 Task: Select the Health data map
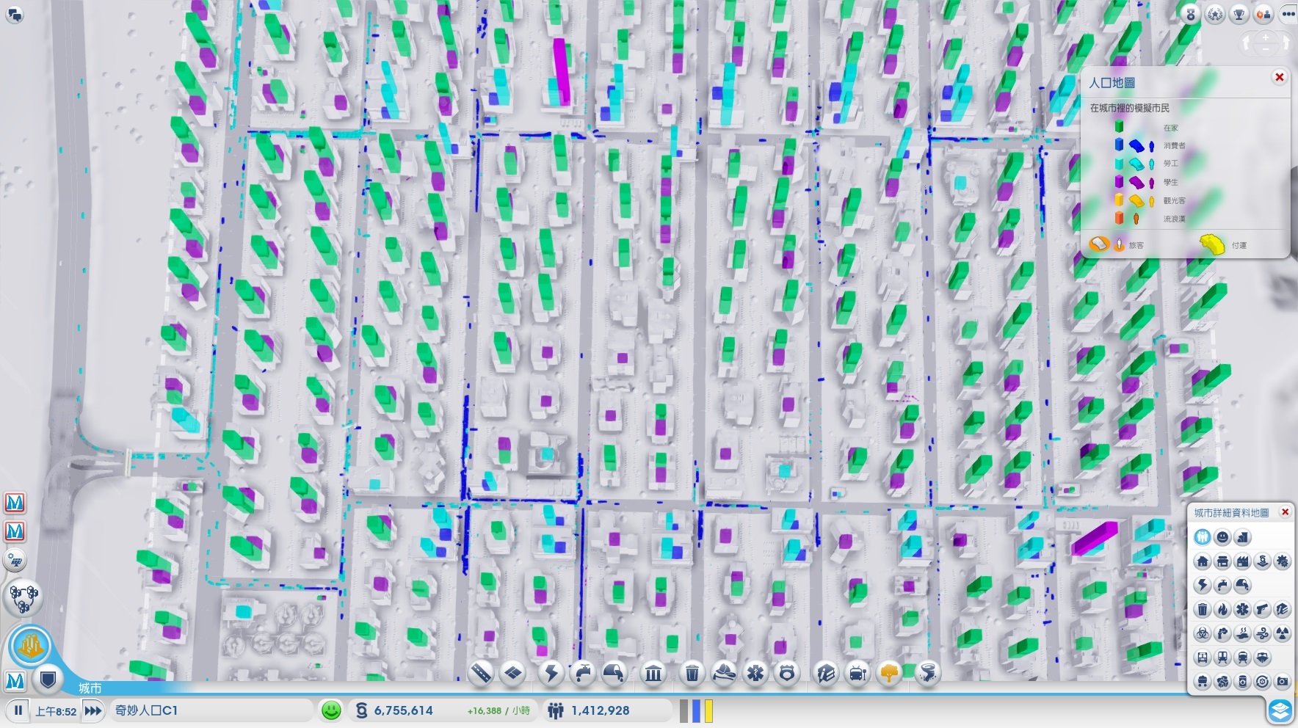[1242, 609]
